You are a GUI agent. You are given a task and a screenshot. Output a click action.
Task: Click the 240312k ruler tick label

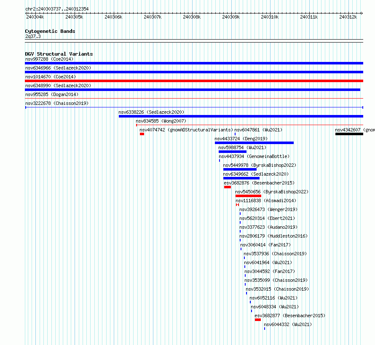click(x=348, y=17)
